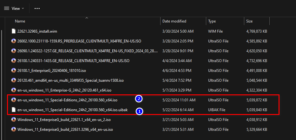Click date 5/4/2024 7:52 PM
The image size is (296, 140).
pyautogui.click(x=177, y=80)
